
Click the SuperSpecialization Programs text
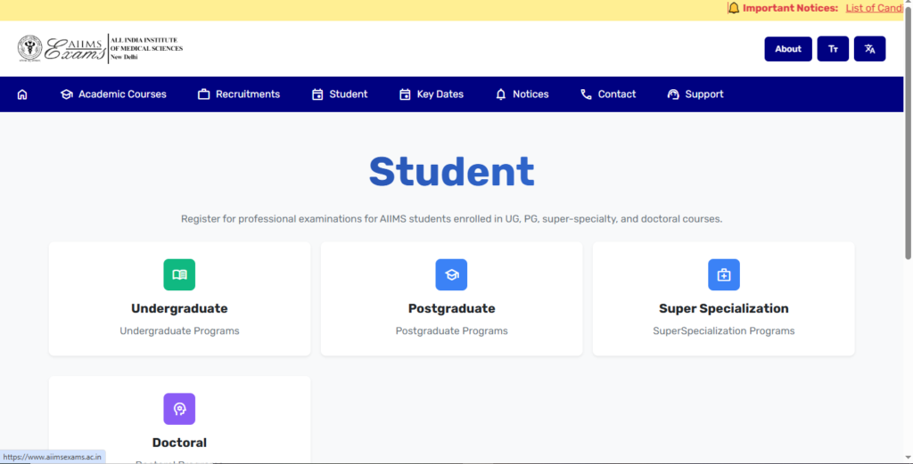pos(724,330)
